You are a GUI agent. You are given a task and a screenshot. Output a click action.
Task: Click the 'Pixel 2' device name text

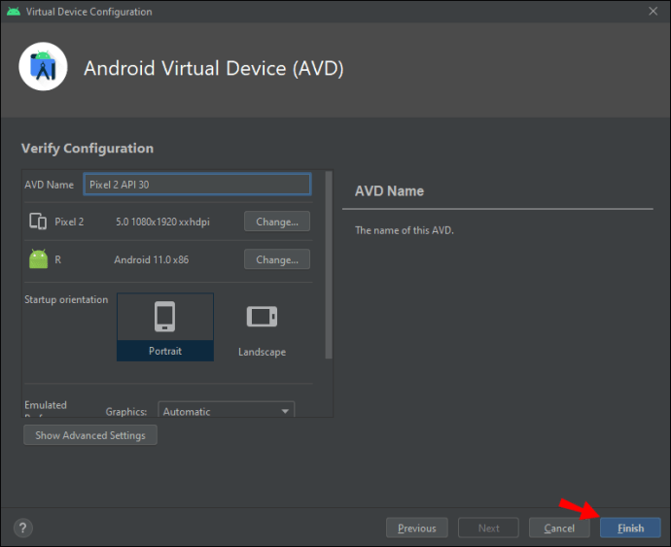click(69, 222)
